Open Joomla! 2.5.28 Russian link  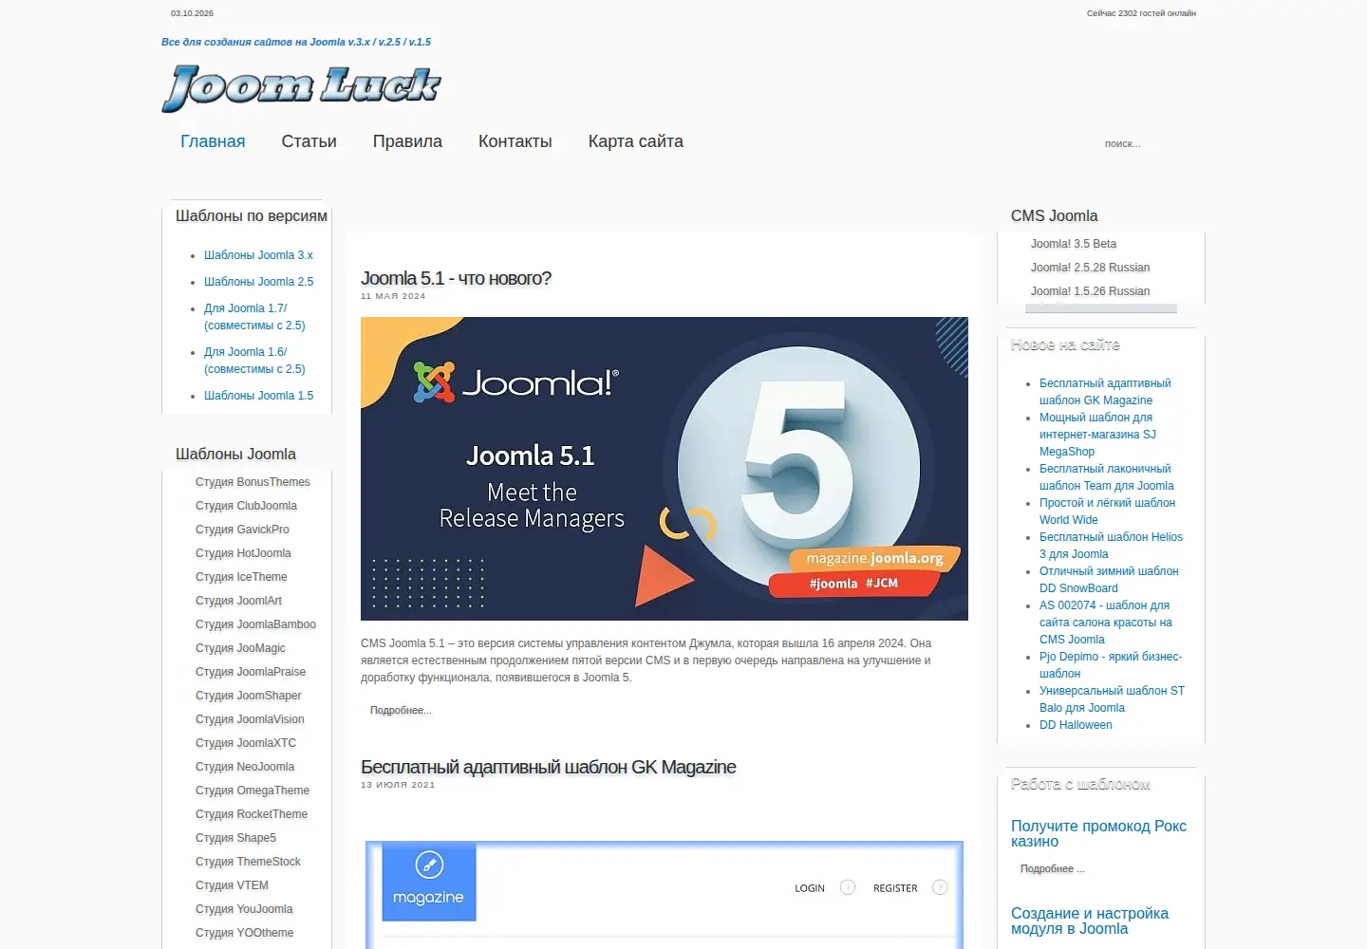(1090, 268)
